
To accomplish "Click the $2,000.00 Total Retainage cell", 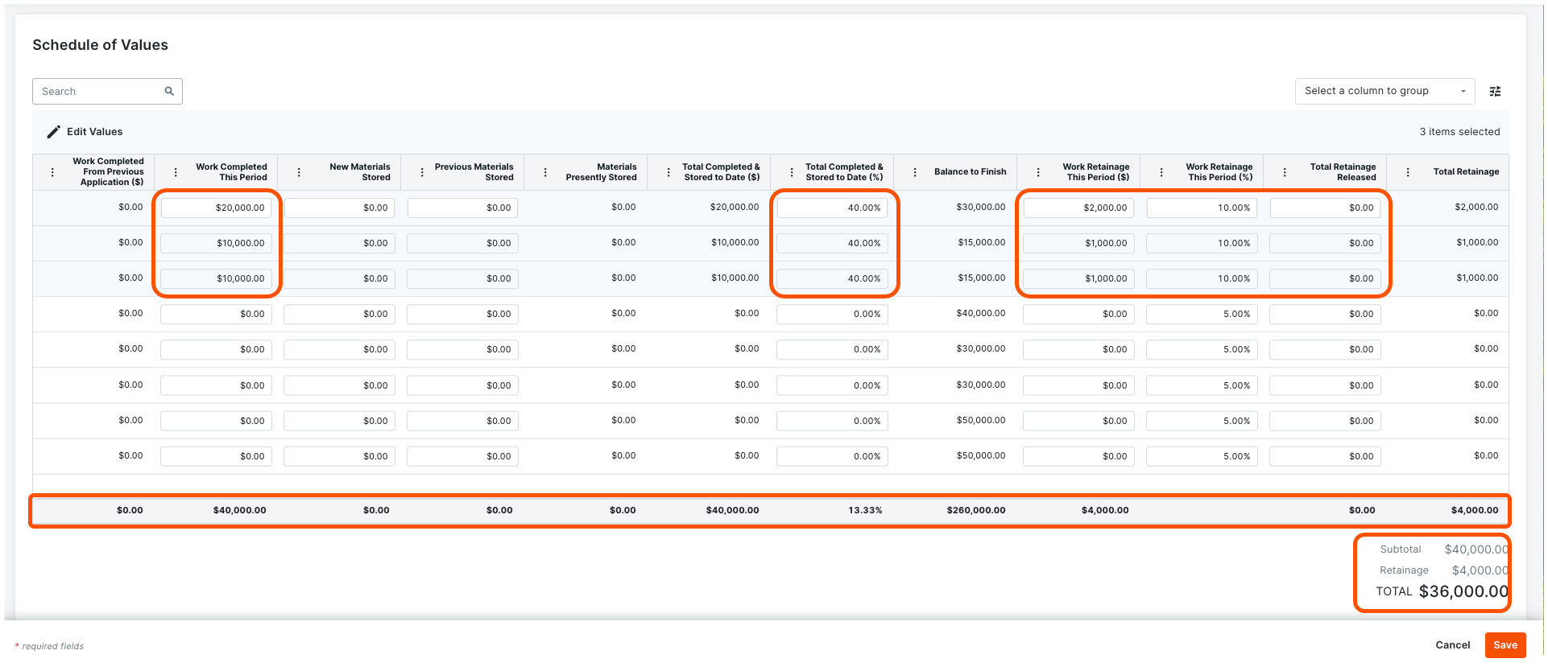I will [1476, 208].
